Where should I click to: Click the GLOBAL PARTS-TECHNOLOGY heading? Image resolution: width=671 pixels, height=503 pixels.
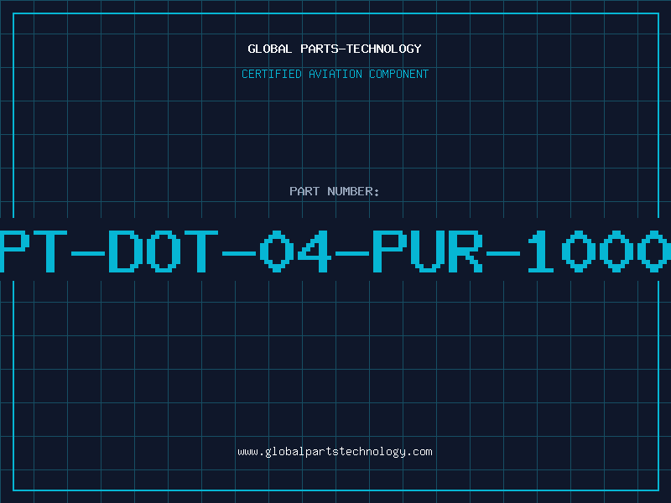pyautogui.click(x=335, y=49)
